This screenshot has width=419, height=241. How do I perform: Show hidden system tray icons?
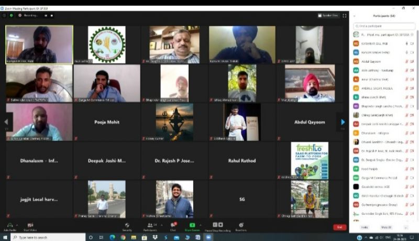pyautogui.click(x=366, y=237)
